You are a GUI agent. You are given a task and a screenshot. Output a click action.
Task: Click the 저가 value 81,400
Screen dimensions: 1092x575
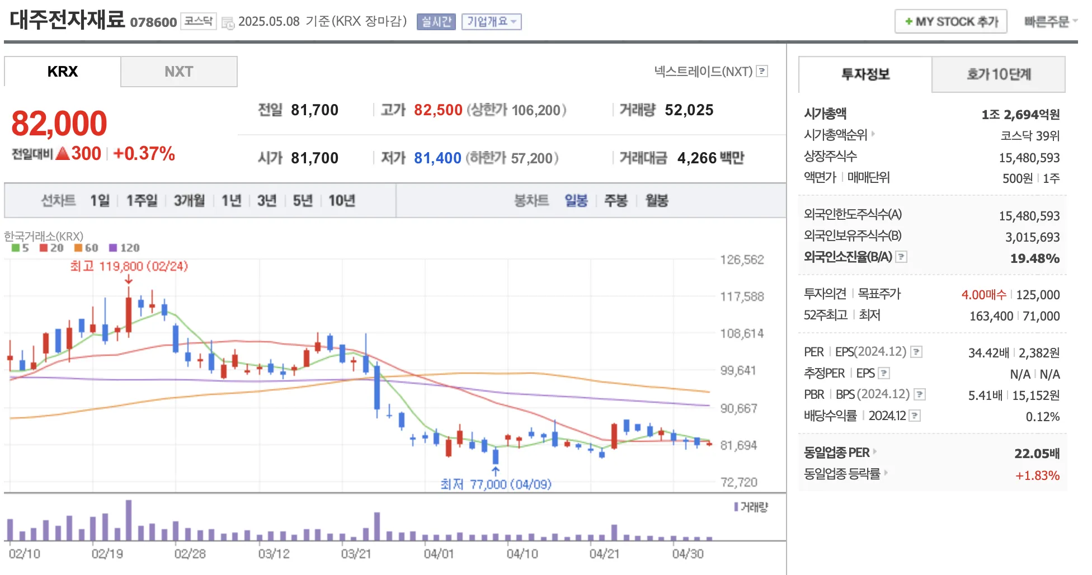coord(437,158)
